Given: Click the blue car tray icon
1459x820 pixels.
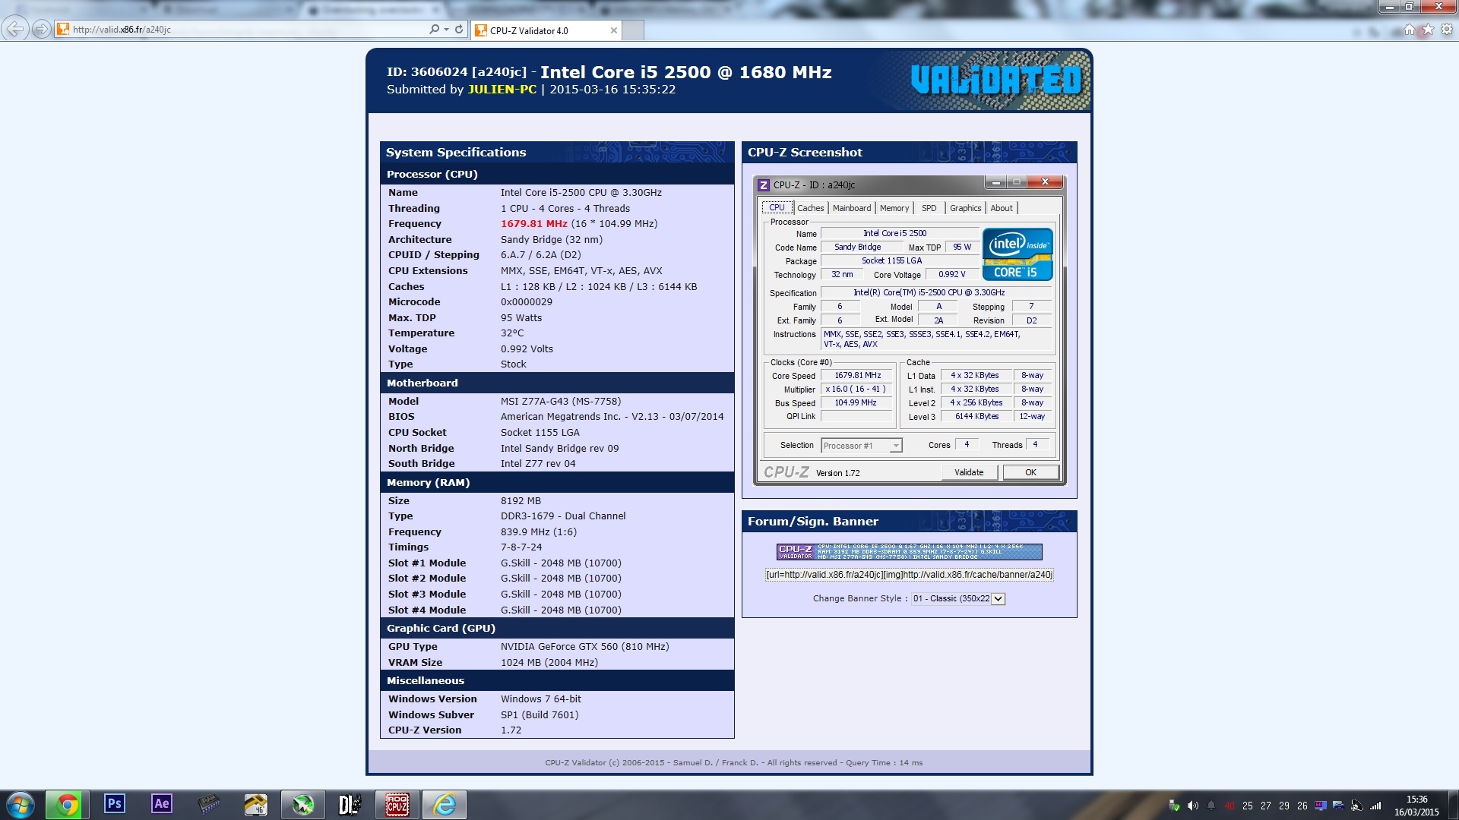Looking at the screenshot, I should tap(1338, 806).
